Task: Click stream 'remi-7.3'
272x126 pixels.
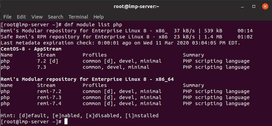Action: pos(49,97)
